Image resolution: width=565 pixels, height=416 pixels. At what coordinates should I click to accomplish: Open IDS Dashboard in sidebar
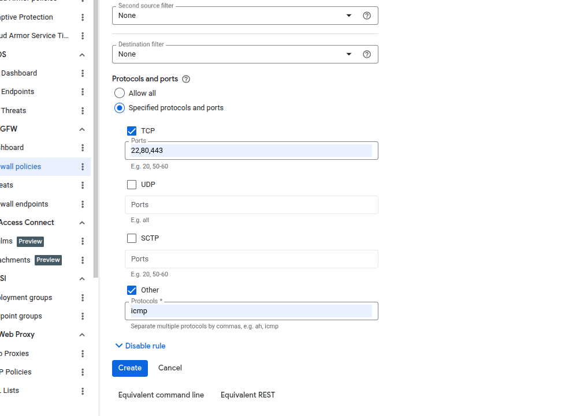point(18,73)
